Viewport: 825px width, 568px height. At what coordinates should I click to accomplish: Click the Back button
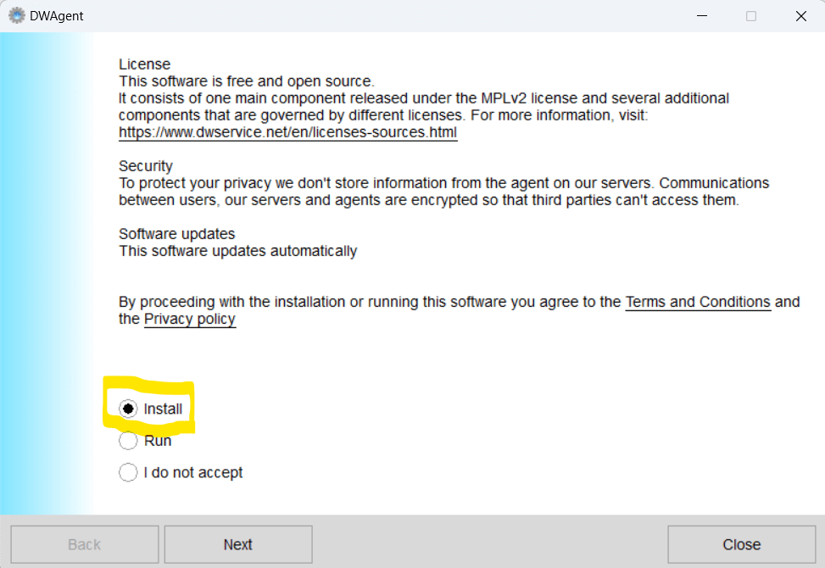pyautogui.click(x=84, y=544)
